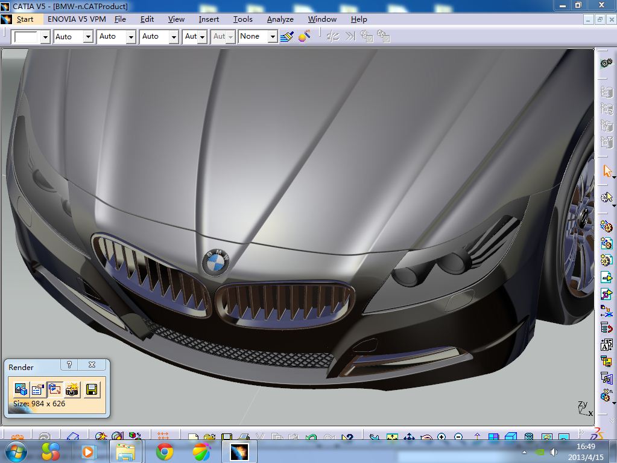Open the Graphic Properties Wizard icon

304,37
